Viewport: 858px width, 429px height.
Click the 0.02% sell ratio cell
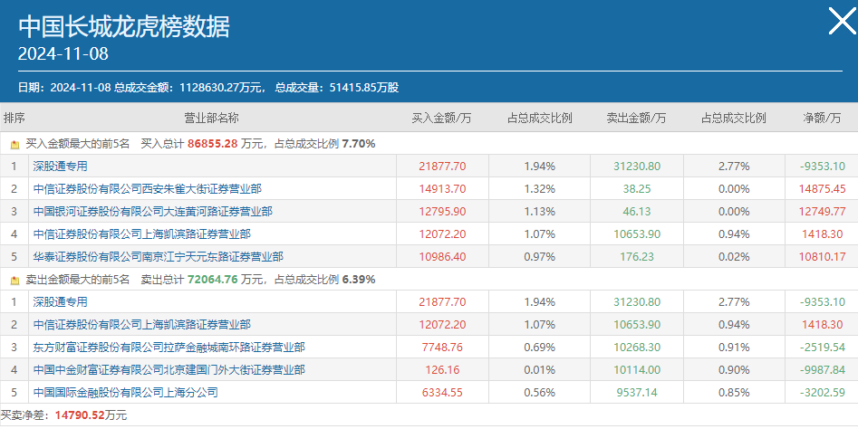[x=735, y=257]
